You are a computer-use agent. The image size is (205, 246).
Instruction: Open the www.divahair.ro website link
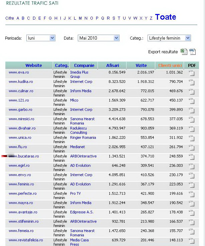[x=22, y=128]
